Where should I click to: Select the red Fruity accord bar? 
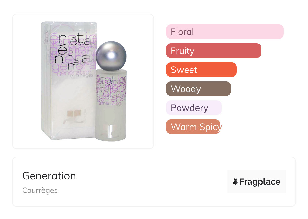pos(213,51)
